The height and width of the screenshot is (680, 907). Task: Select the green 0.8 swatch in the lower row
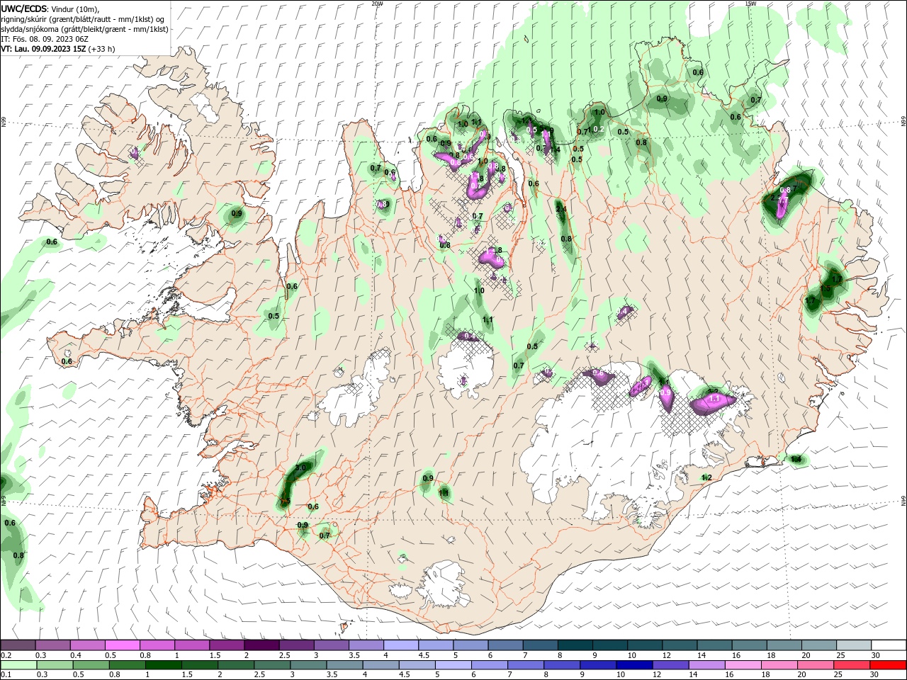(x=127, y=665)
